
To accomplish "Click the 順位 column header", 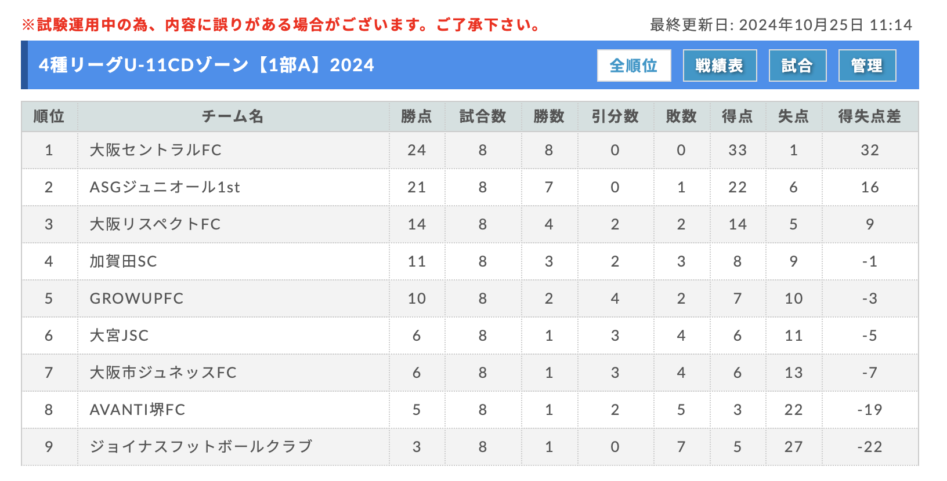I will (x=49, y=116).
